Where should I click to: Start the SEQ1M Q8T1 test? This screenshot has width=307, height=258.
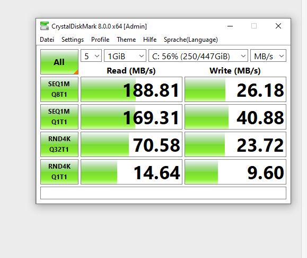pyautogui.click(x=59, y=89)
